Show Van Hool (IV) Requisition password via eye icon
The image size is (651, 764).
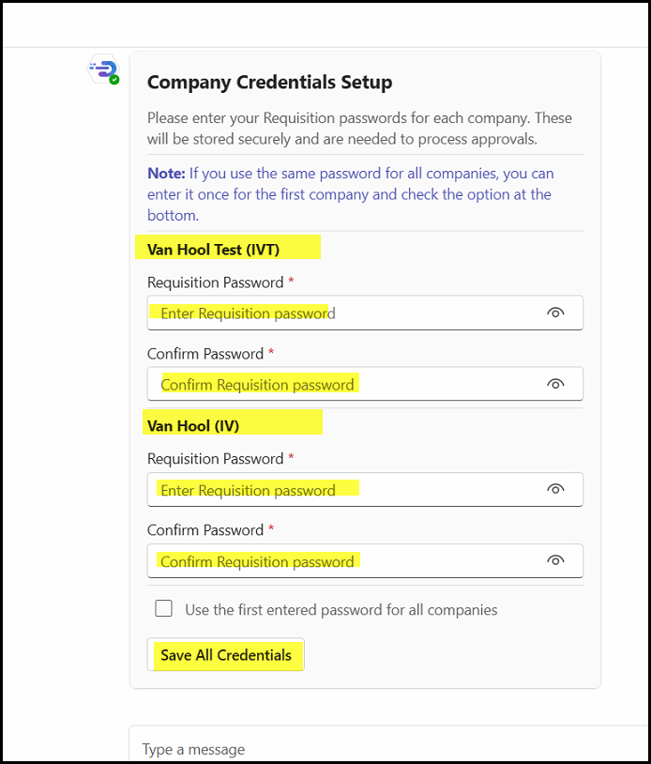pos(555,489)
